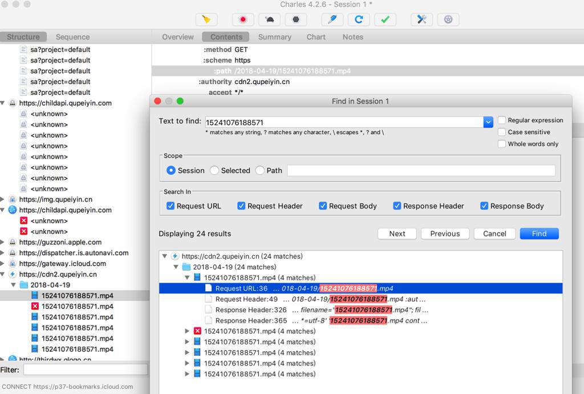Viewport: 584px width, 394px height.
Task: Click the lightning icon of cdn2.qupeiyin.cn (24 matches)
Action: pyautogui.click(x=175, y=256)
